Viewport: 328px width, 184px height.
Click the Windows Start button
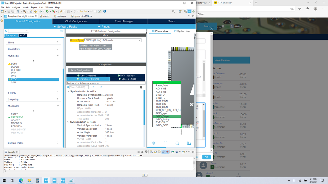[4, 181]
